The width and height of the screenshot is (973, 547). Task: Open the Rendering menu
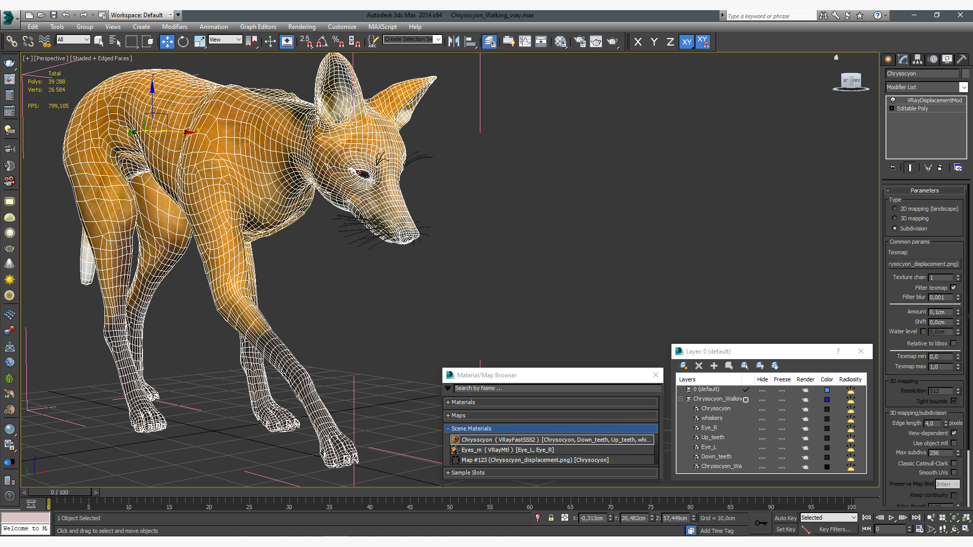click(302, 27)
